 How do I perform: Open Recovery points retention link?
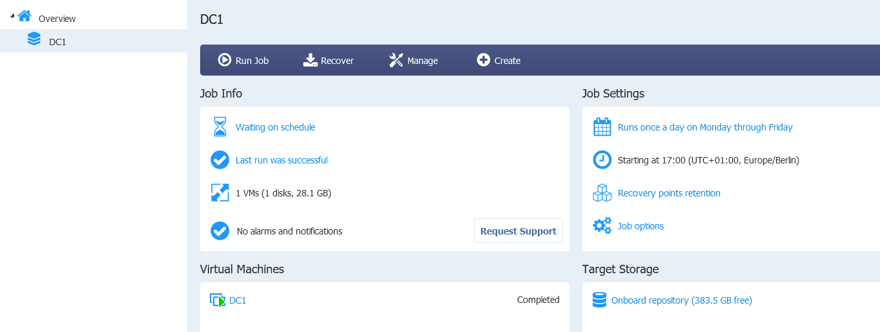pyautogui.click(x=669, y=193)
